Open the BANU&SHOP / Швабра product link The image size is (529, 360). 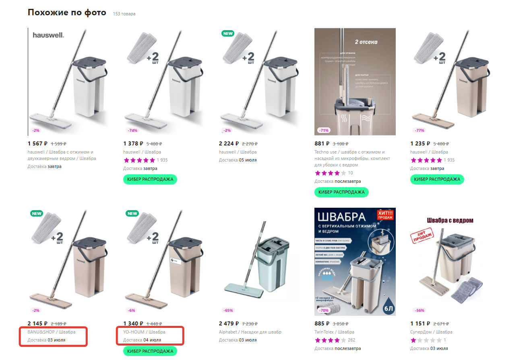point(52,332)
